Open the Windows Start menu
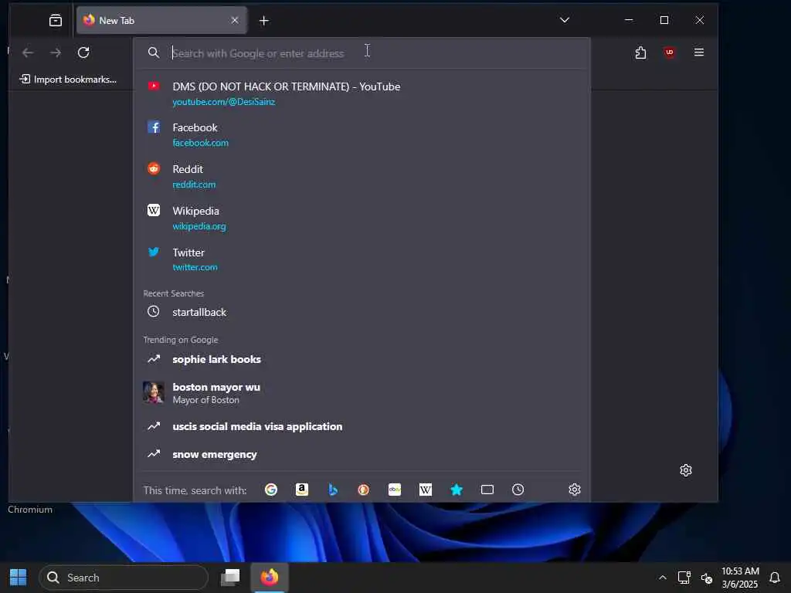The height and width of the screenshot is (593, 791). (19, 578)
